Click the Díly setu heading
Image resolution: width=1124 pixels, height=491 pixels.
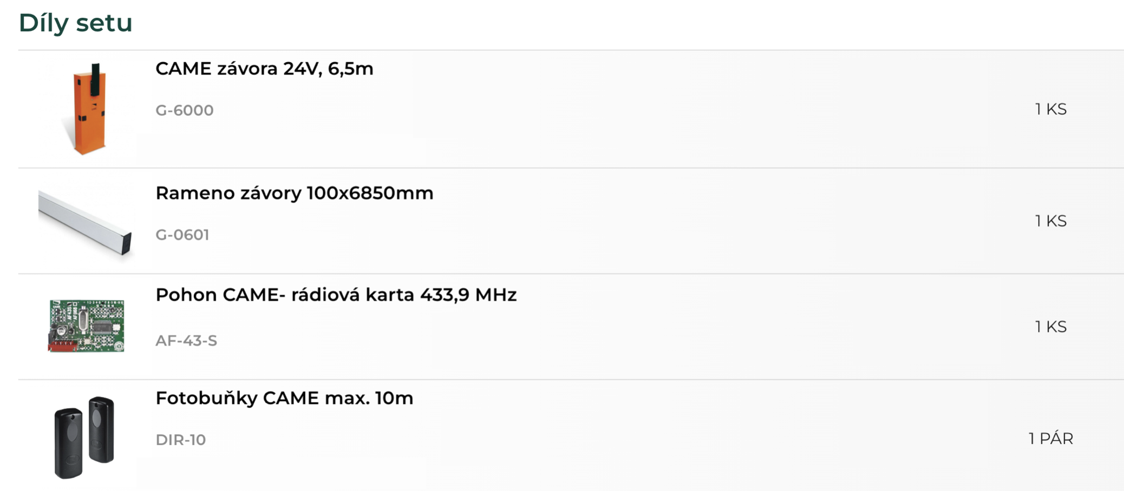75,23
